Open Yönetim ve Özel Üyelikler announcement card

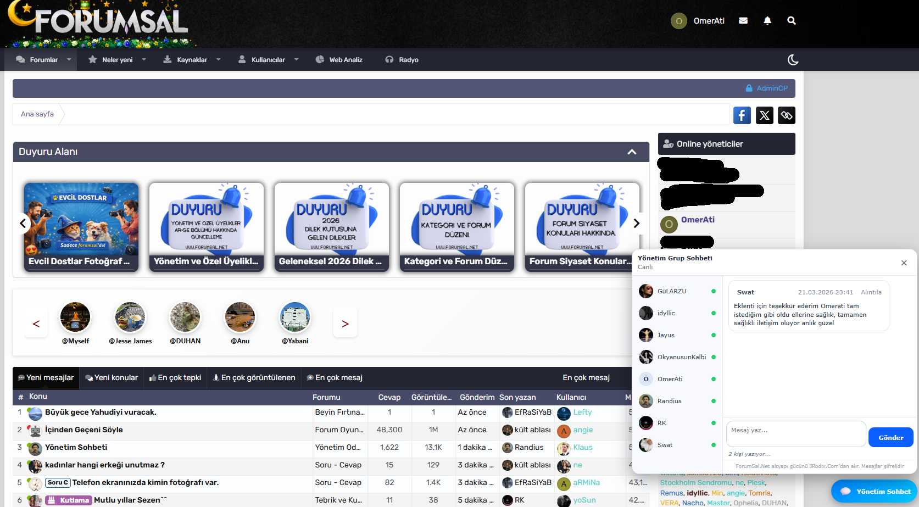tap(207, 227)
